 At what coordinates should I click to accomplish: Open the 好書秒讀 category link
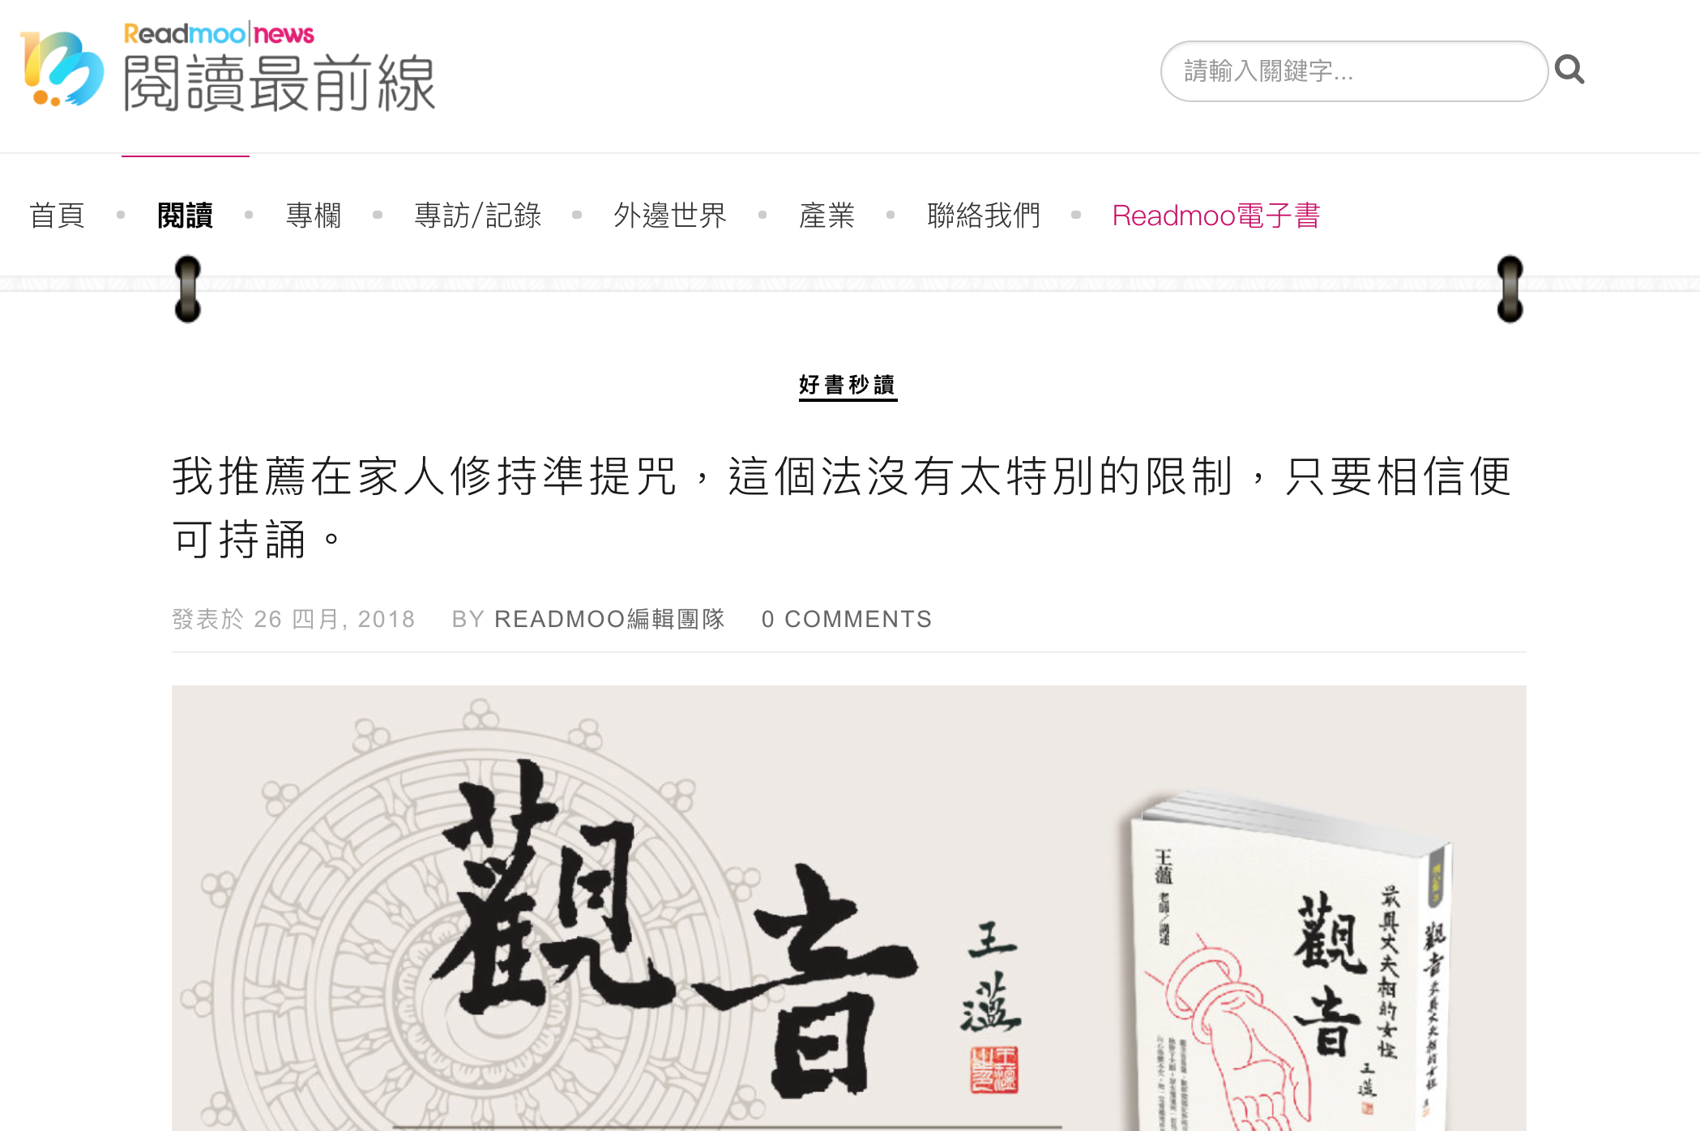(848, 385)
